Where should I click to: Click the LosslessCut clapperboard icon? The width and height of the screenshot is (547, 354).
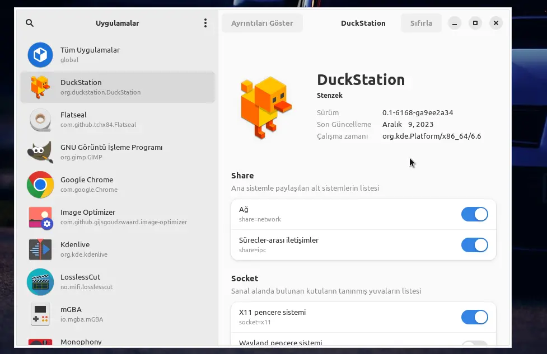pos(40,282)
